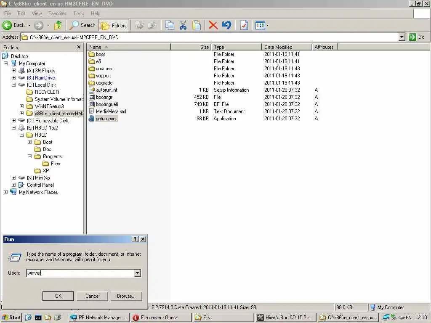This screenshot has width=431, height=323.
Task: Switch to PE Network Manager taskbar button
Action: click(x=98, y=318)
